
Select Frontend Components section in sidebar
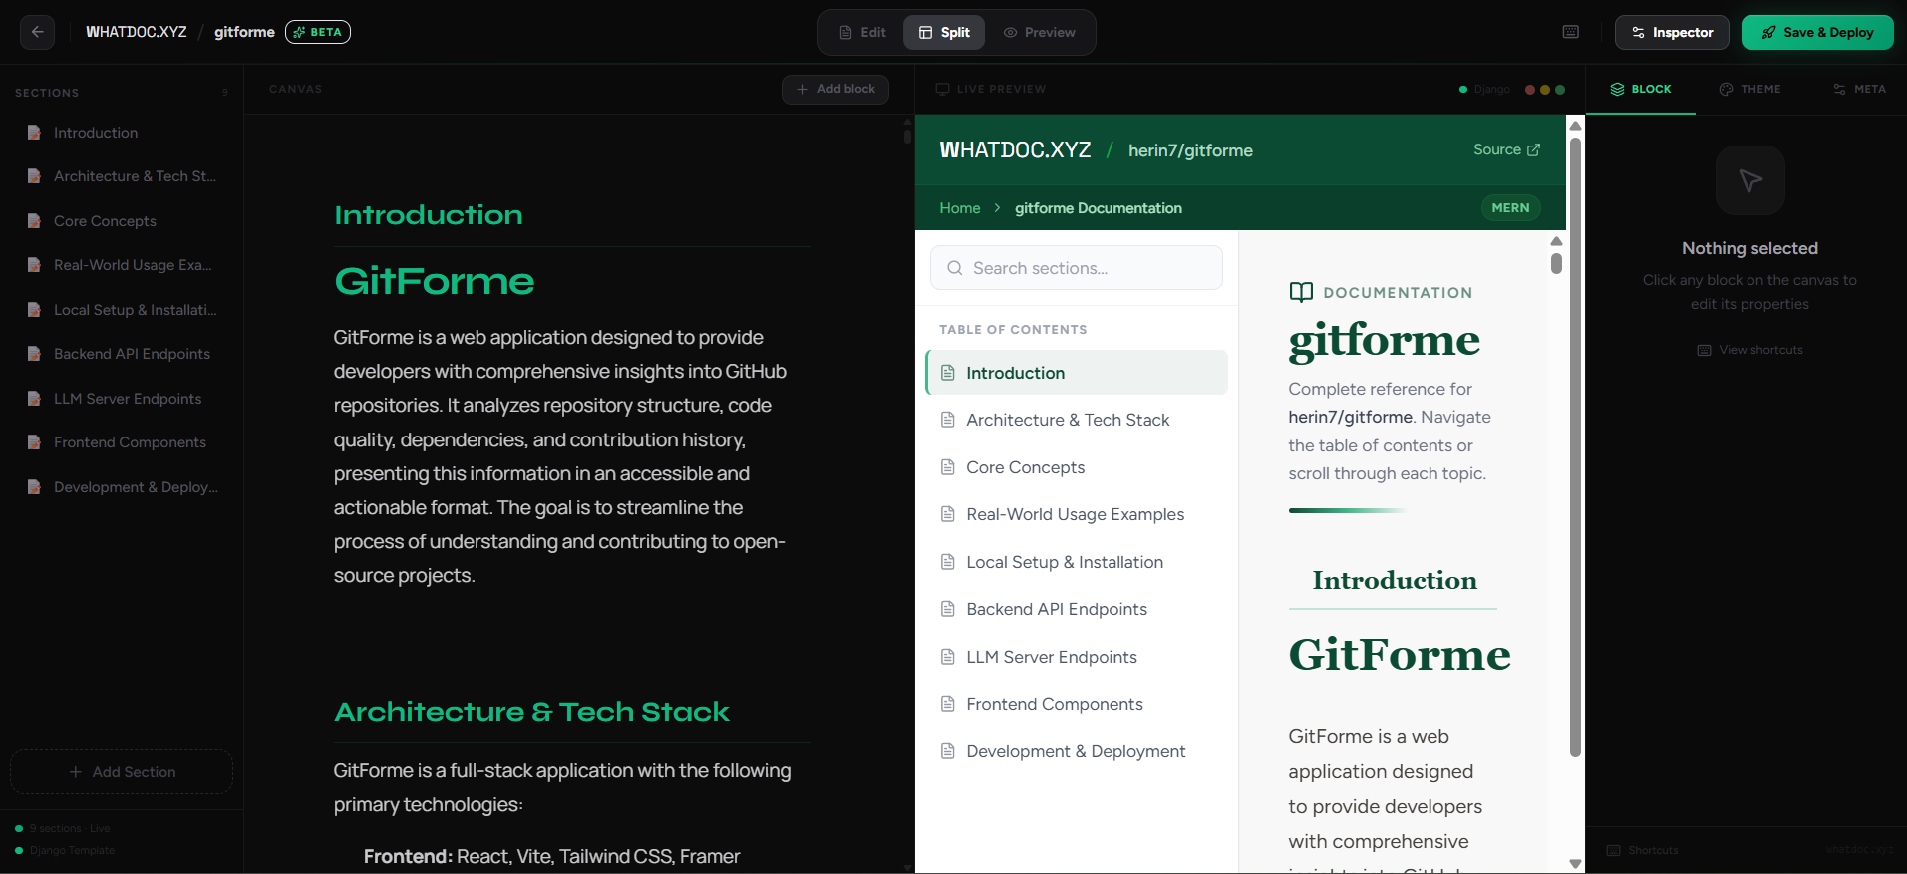122,442
